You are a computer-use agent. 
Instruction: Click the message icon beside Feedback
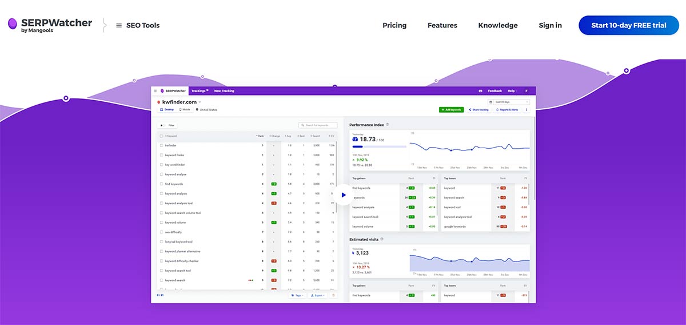(481, 90)
